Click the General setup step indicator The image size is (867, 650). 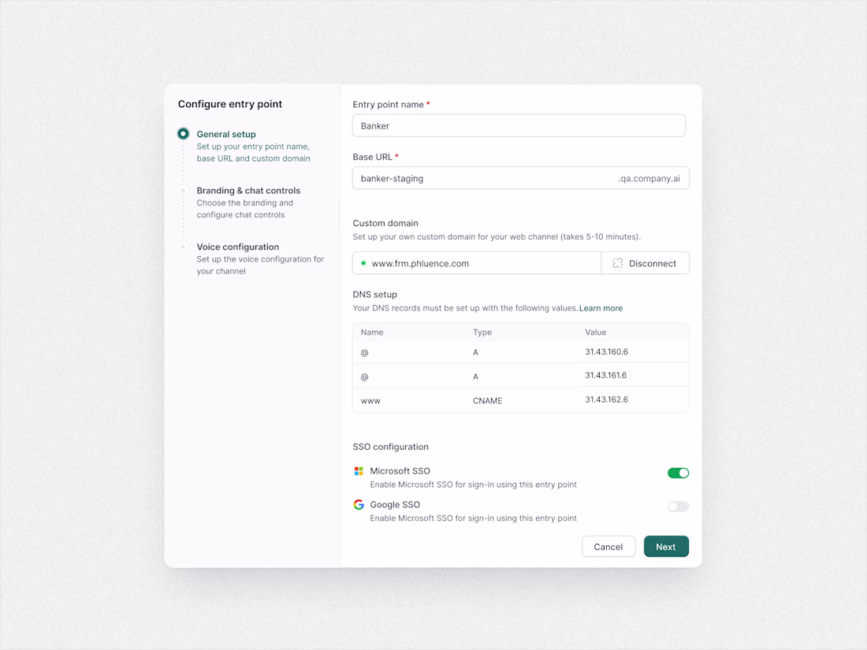click(183, 134)
